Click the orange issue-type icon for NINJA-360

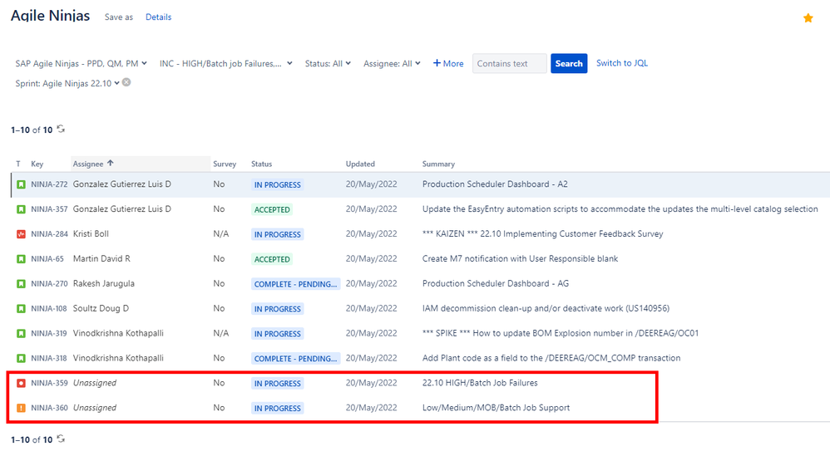(21, 408)
